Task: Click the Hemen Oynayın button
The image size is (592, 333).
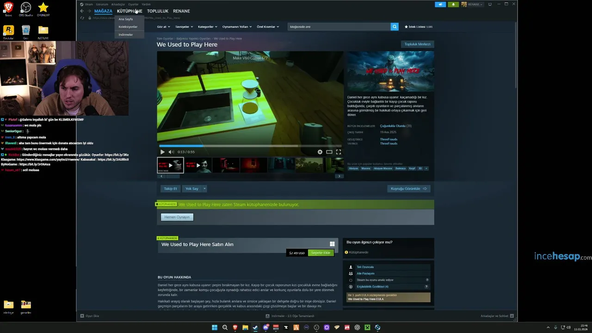Action: 177,217
